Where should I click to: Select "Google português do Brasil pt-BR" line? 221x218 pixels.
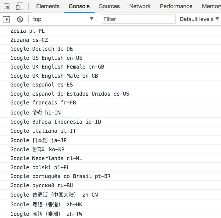point(110,176)
